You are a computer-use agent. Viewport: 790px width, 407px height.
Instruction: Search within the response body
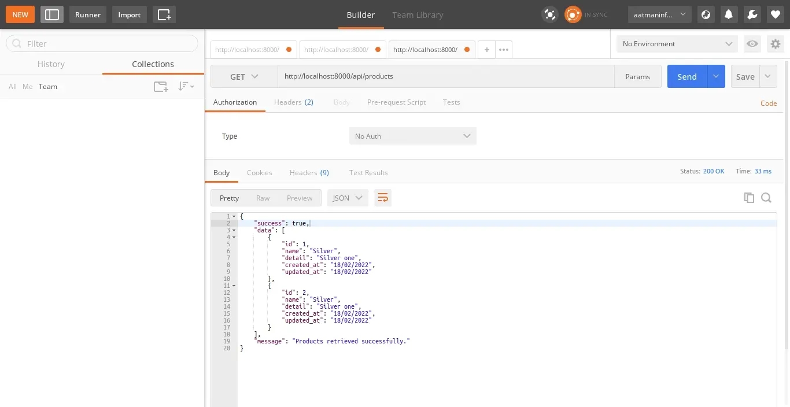[766, 198]
